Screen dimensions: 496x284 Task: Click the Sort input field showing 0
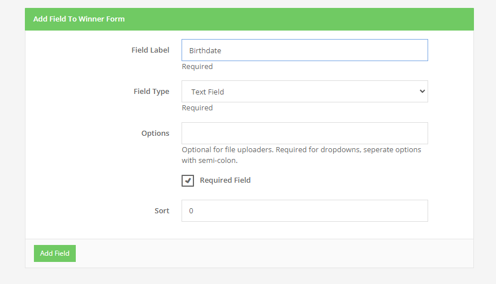pyautogui.click(x=304, y=210)
